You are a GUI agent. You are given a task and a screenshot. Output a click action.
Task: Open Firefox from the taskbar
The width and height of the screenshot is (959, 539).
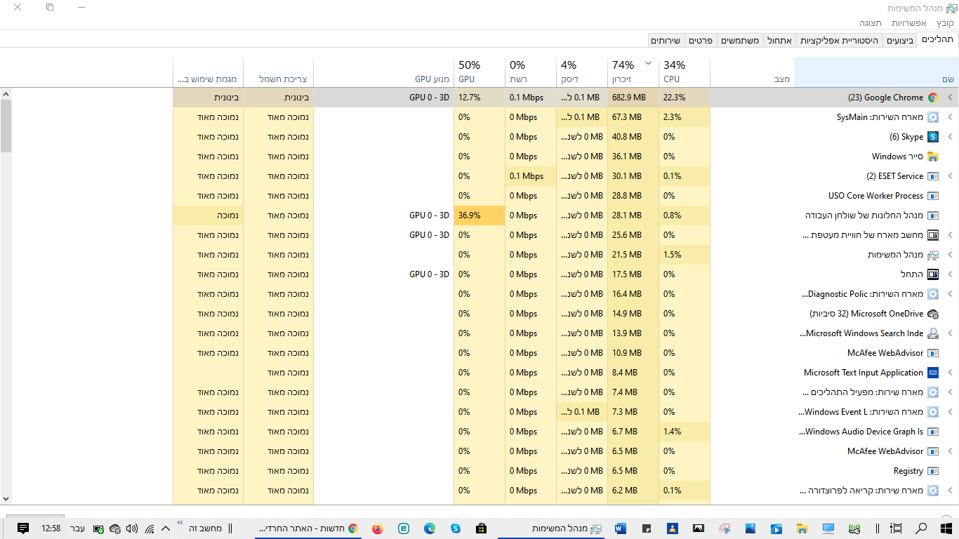[378, 528]
